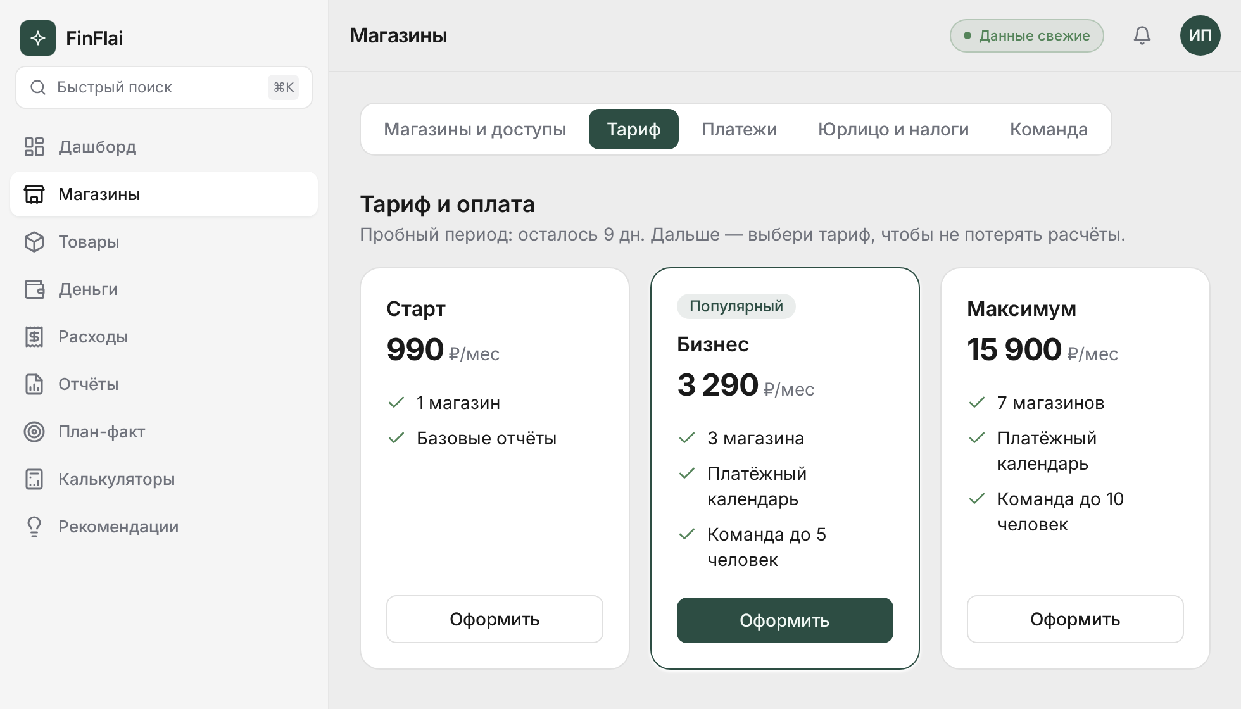The image size is (1241, 709).
Task: Open notifications bell
Action: 1142,35
